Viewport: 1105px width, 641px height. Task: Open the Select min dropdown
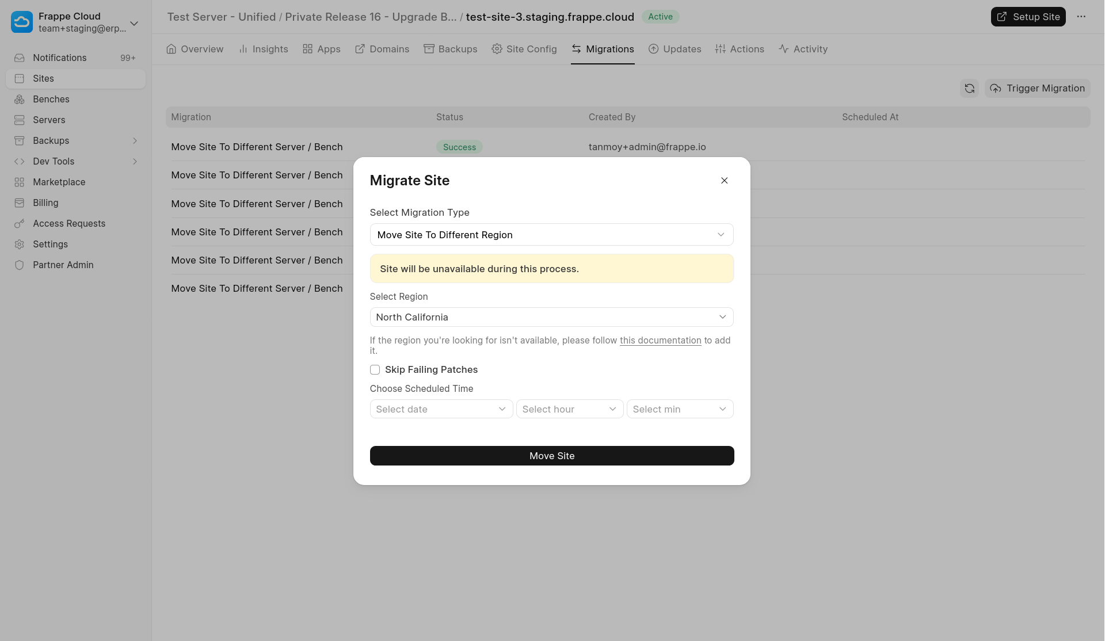point(679,409)
